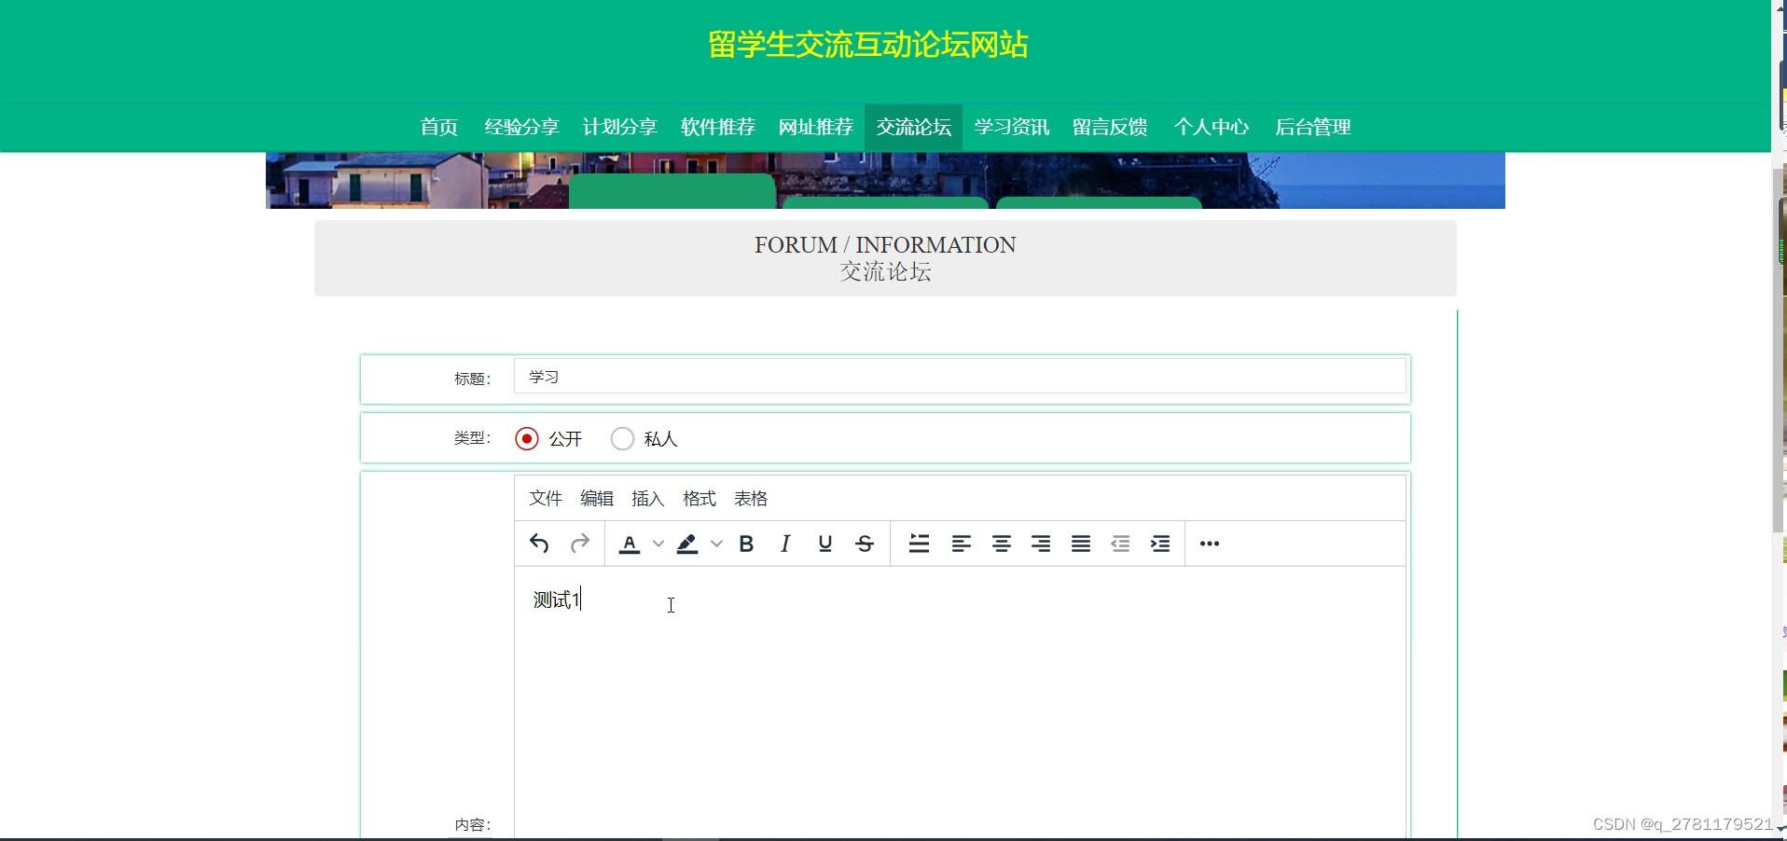The image size is (1787, 841).
Task: Click the increase indent icon
Action: coord(1160,544)
